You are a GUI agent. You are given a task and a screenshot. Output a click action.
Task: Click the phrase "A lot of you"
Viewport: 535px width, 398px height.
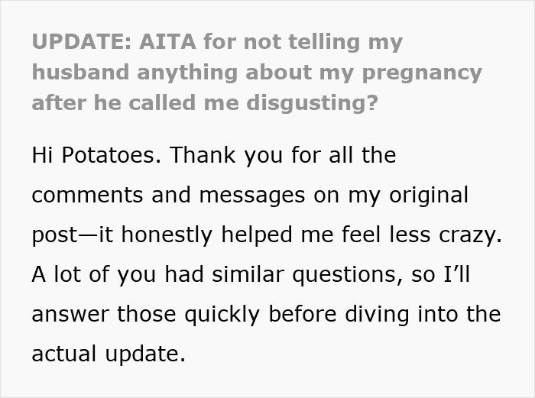81,274
